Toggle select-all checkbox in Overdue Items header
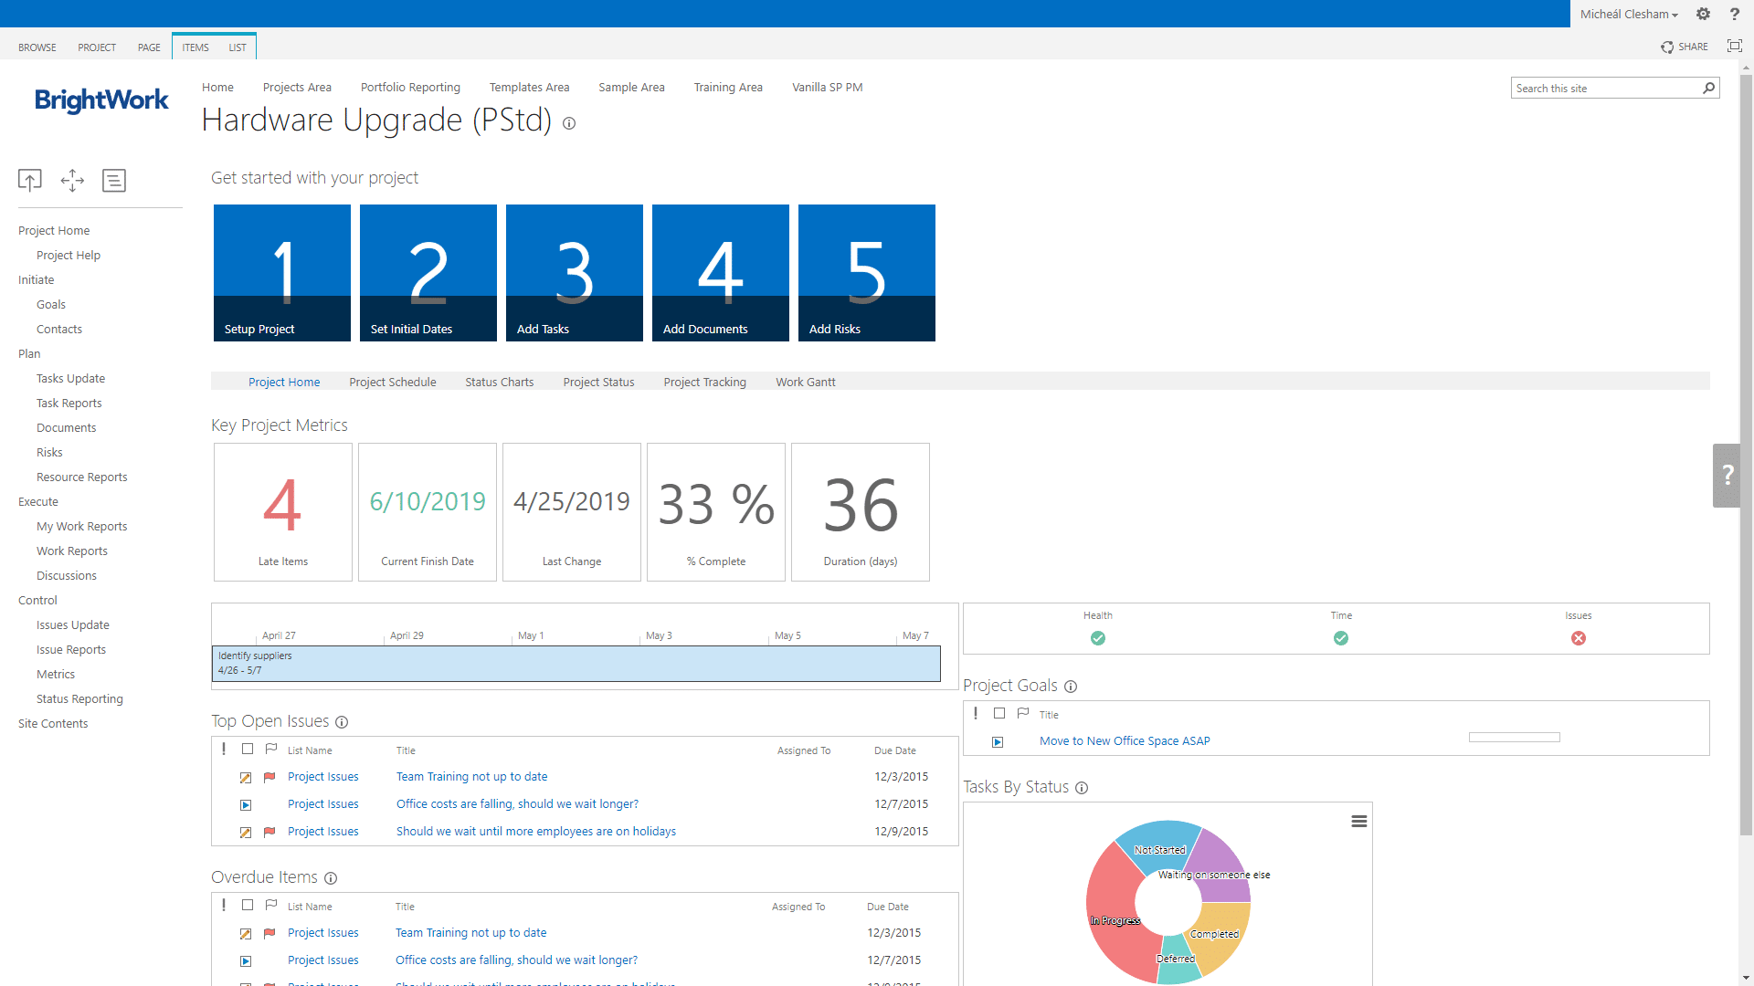Viewport: 1754px width, 986px height. [x=248, y=906]
